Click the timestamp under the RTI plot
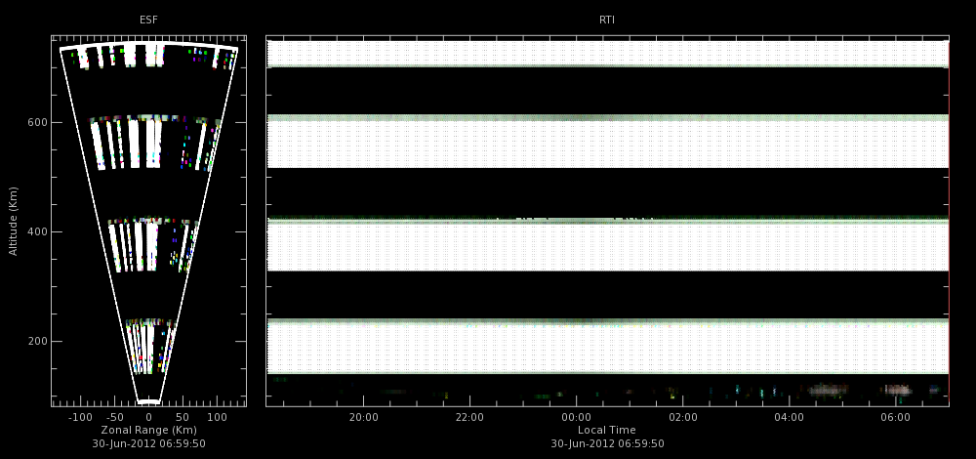This screenshot has height=459, width=976. click(x=607, y=443)
